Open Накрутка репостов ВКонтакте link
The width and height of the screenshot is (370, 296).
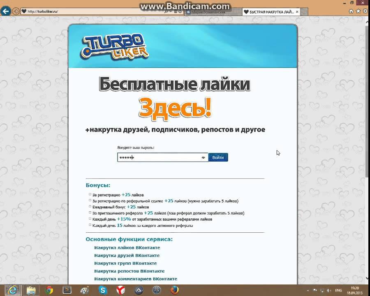pyautogui.click(x=129, y=271)
